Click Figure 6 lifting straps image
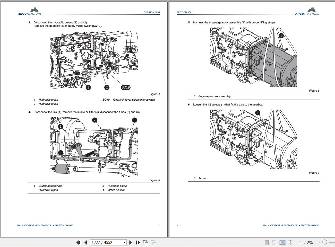 pyautogui.click(x=254, y=57)
